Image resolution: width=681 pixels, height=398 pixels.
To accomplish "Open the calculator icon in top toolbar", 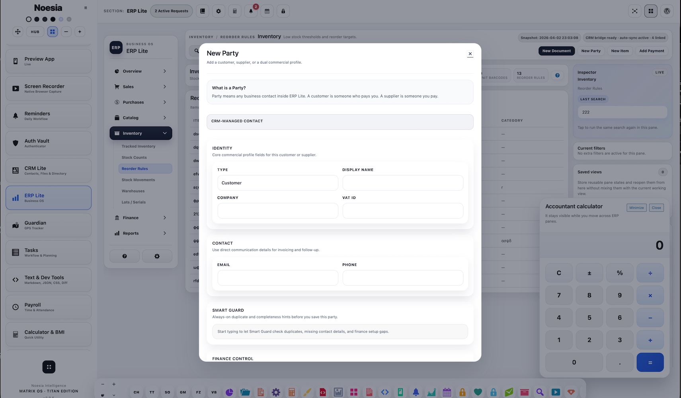I will point(235,11).
